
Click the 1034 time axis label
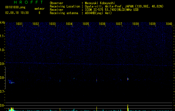click(69, 24)
